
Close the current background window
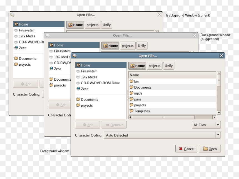[159, 15]
